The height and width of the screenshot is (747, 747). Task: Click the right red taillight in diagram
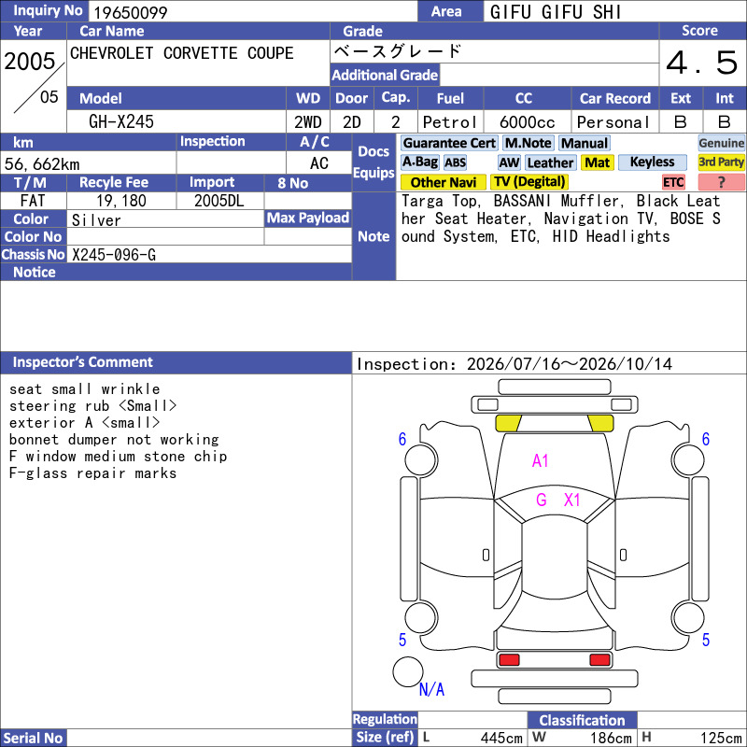coord(599,659)
